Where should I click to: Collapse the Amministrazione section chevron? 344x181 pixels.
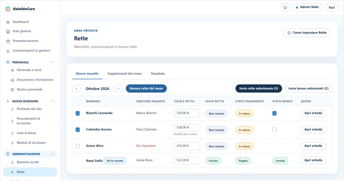(53, 154)
